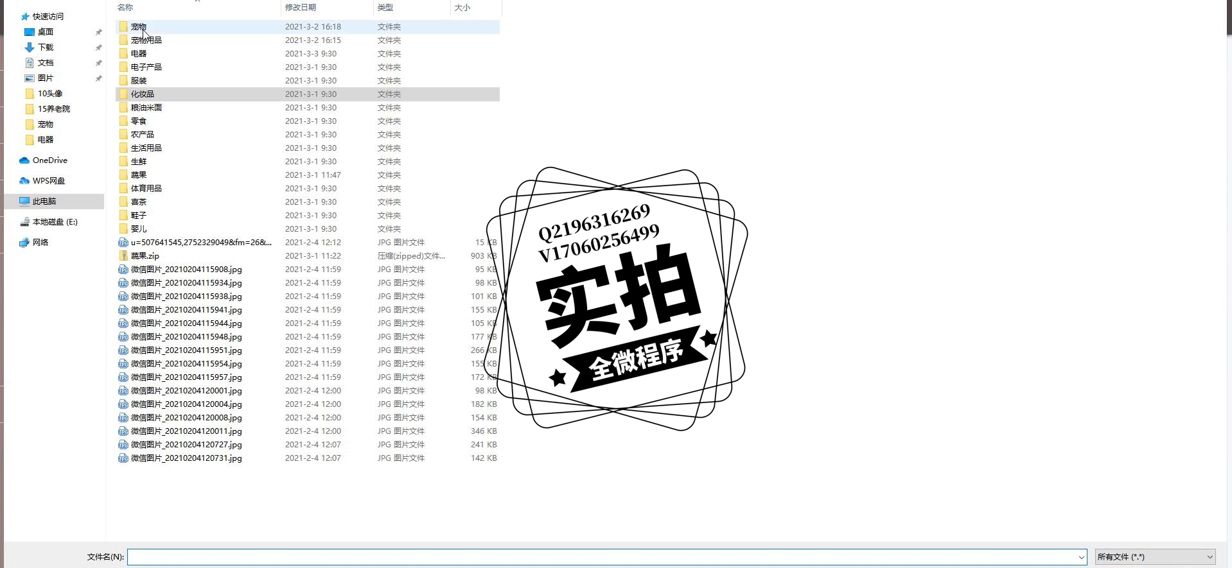
Task: Select the 零食 folder row
Action: click(308, 121)
